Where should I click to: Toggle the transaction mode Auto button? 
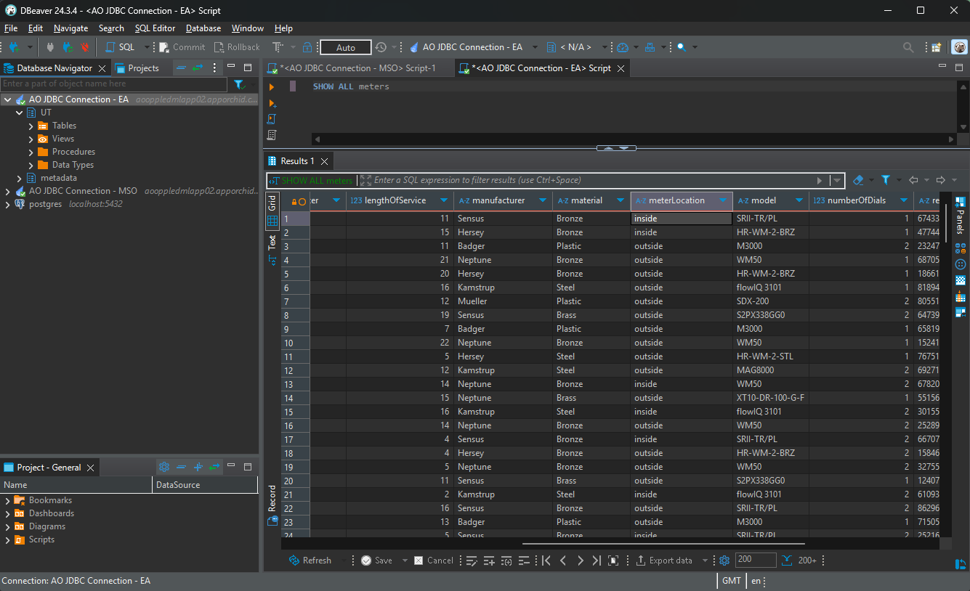point(346,47)
